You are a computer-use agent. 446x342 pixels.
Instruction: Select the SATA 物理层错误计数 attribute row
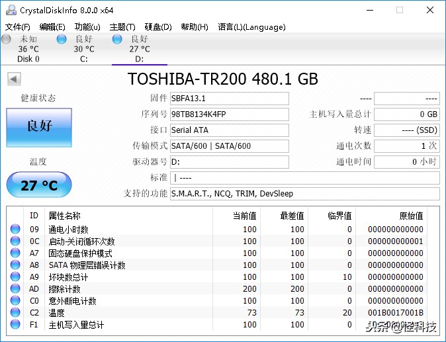(x=217, y=265)
